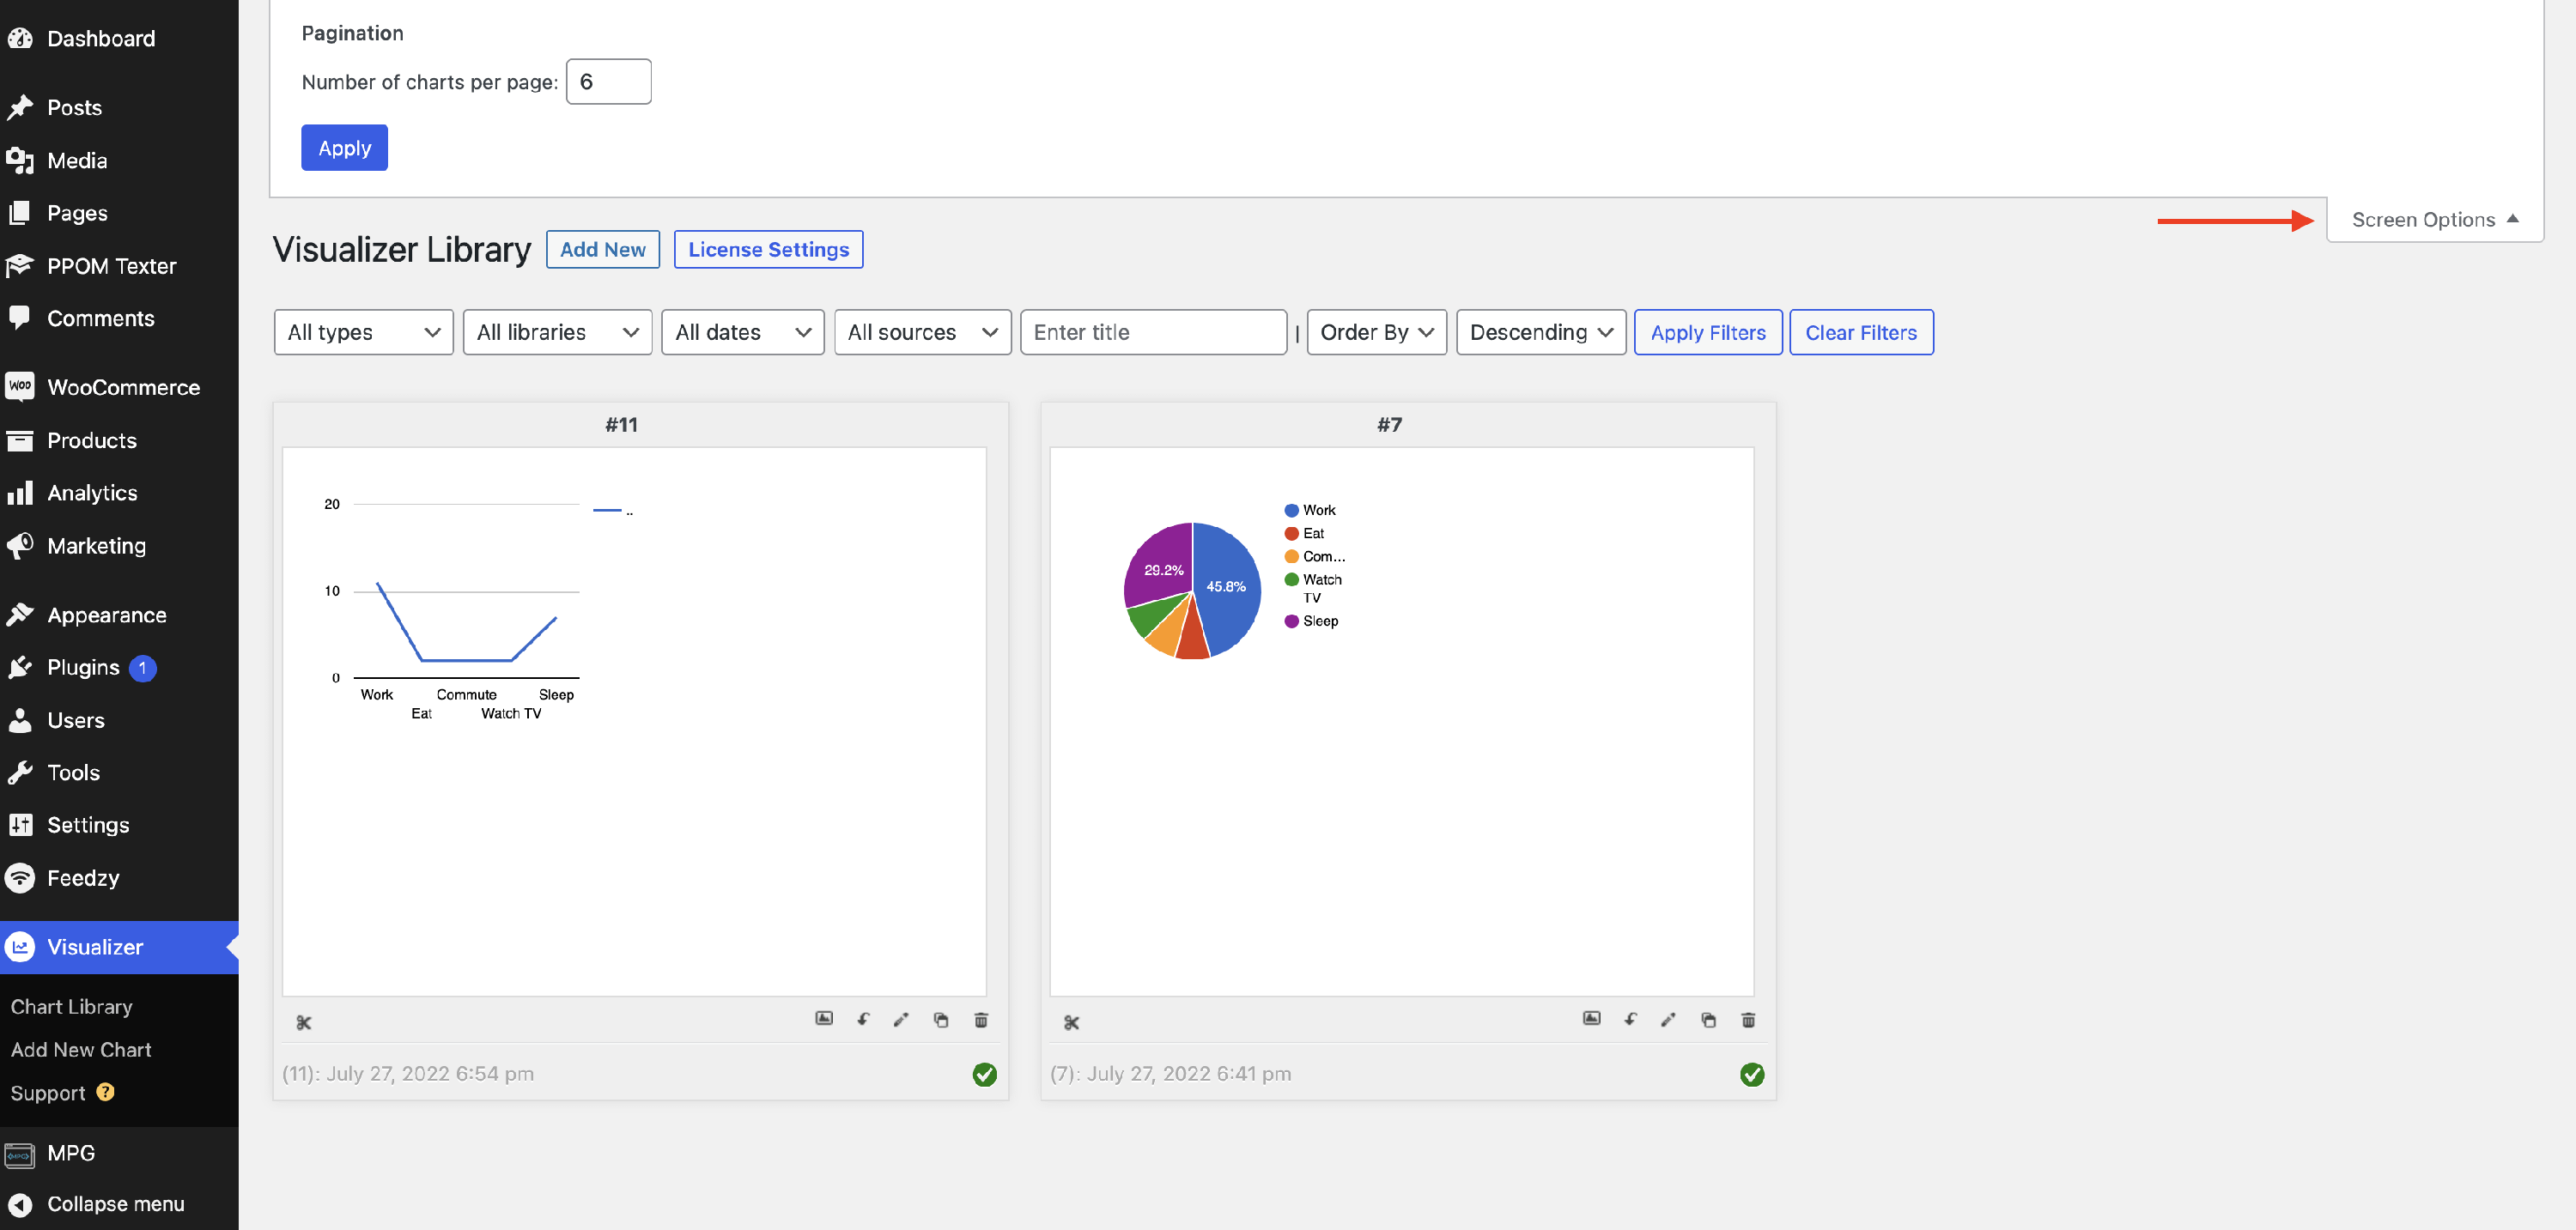Export chart #11 as an image

pyautogui.click(x=824, y=1019)
